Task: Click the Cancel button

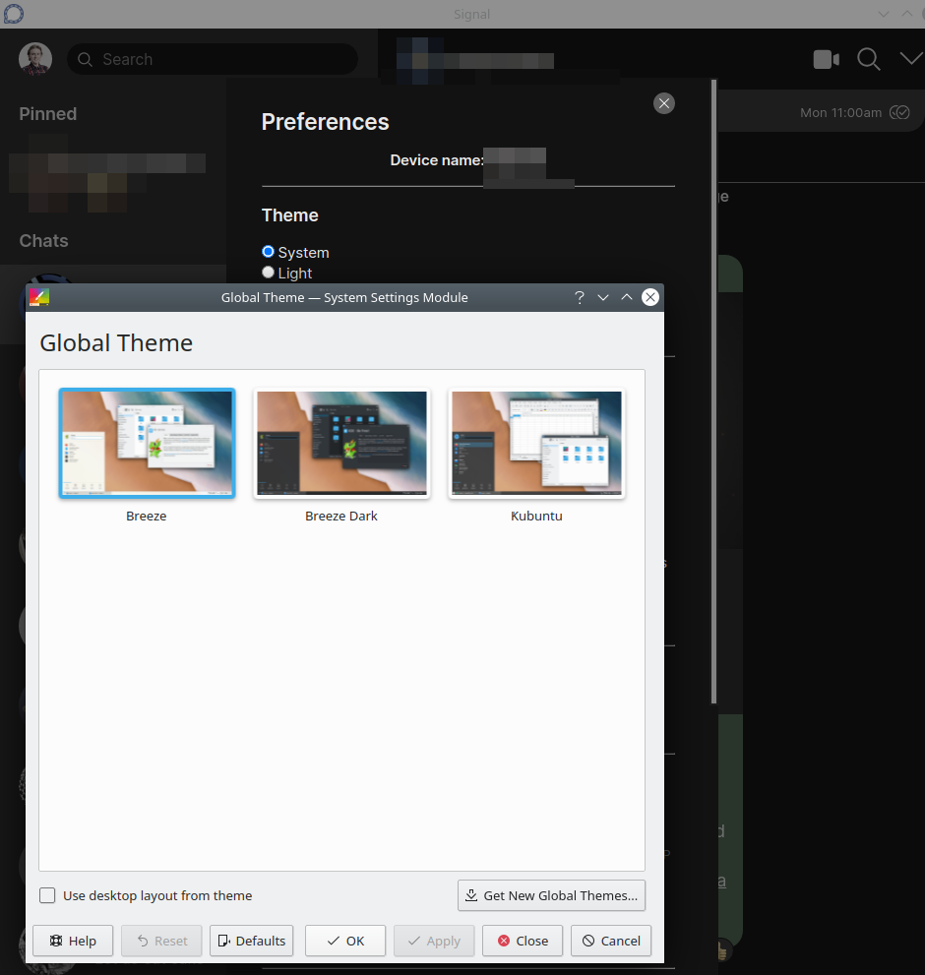Action: click(x=611, y=941)
